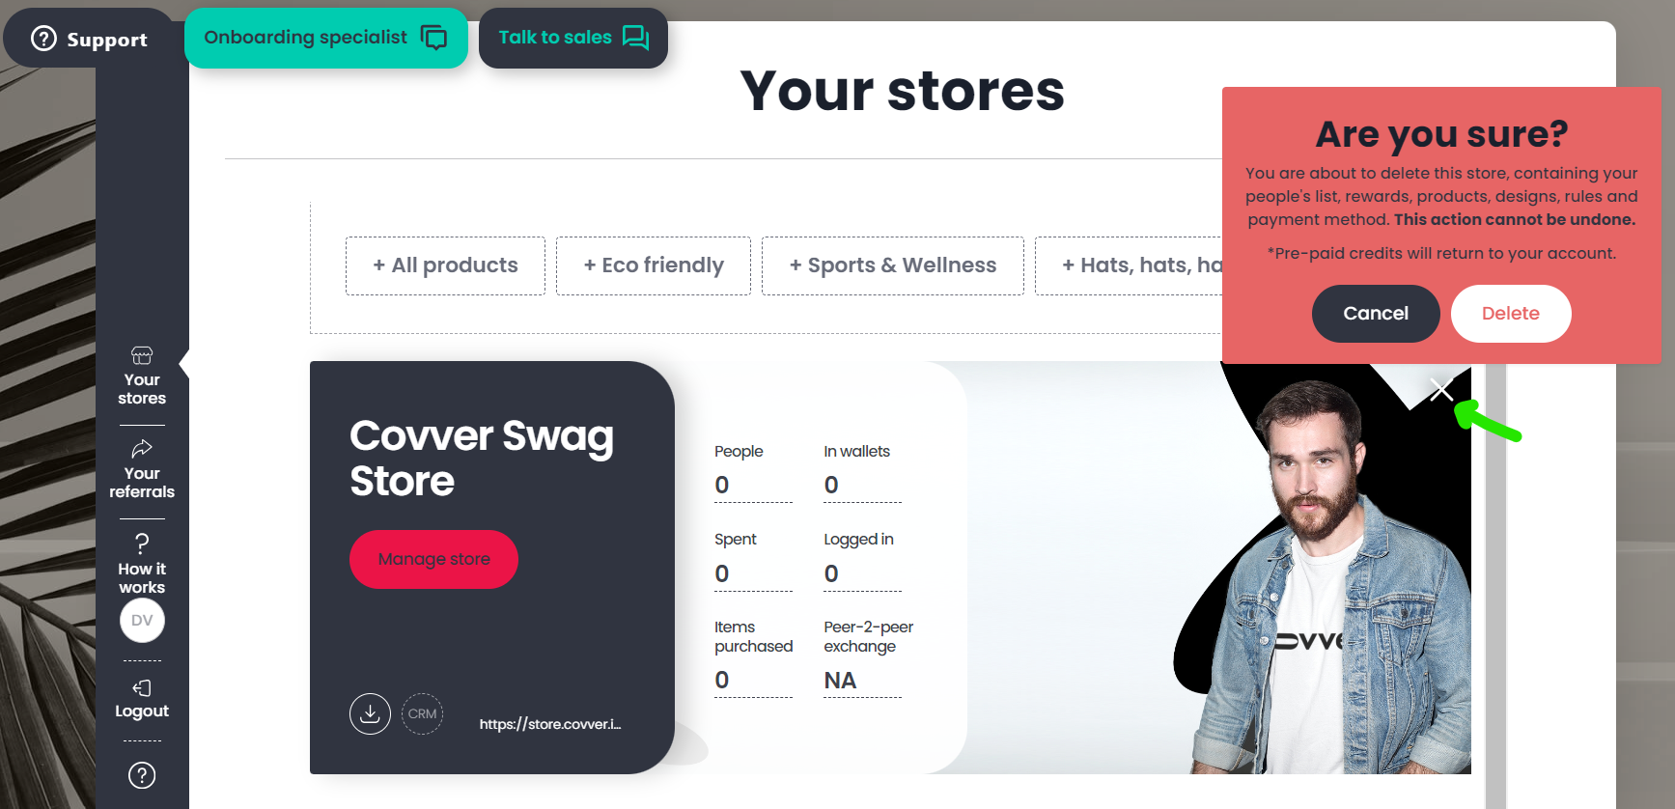Click the Logout icon in sidebar

(x=142, y=687)
